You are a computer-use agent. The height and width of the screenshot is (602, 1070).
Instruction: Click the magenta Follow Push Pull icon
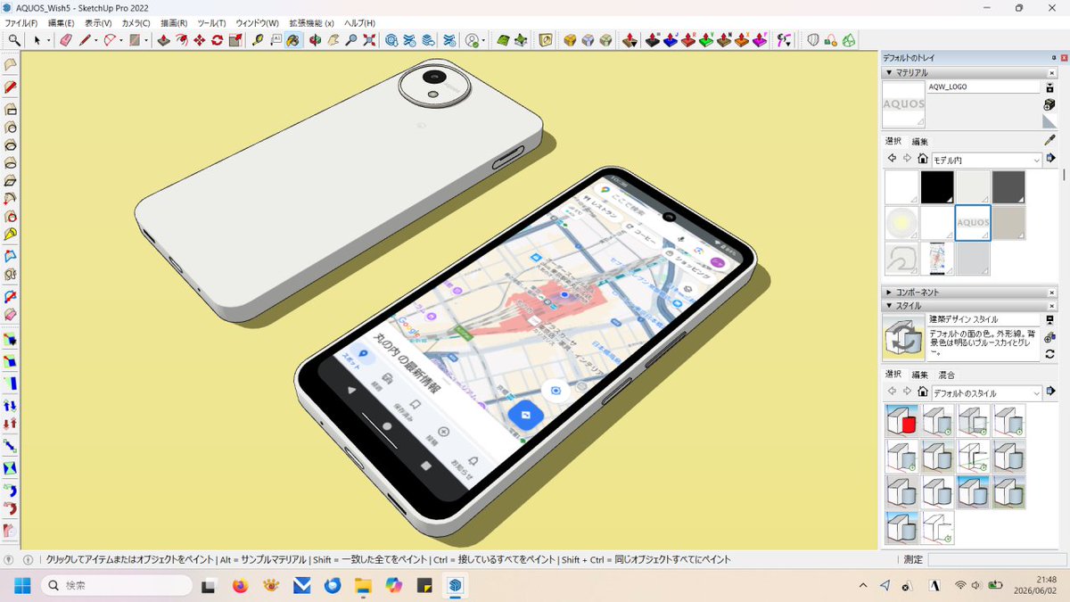click(760, 40)
